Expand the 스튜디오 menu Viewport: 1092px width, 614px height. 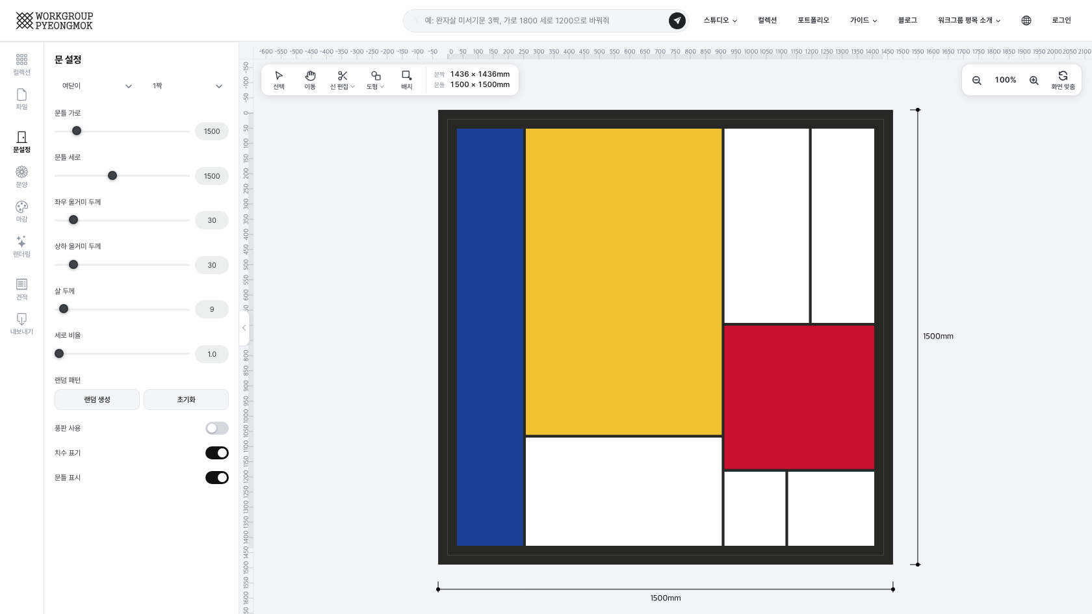720,21
